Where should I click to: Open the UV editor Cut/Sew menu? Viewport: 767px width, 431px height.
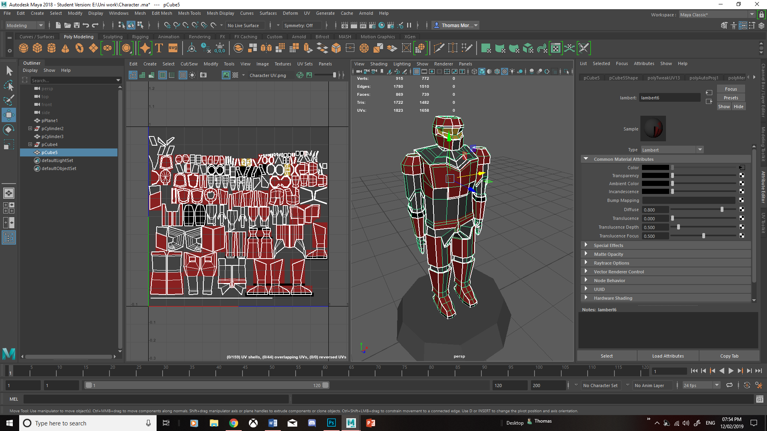coord(189,64)
